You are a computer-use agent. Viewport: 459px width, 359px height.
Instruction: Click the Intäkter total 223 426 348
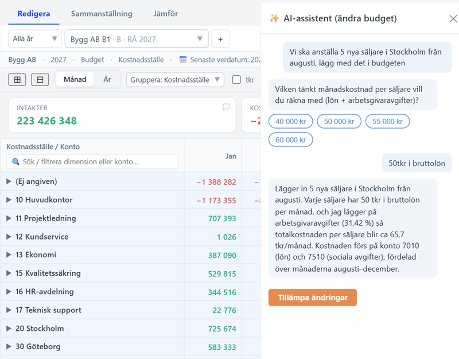tap(47, 121)
